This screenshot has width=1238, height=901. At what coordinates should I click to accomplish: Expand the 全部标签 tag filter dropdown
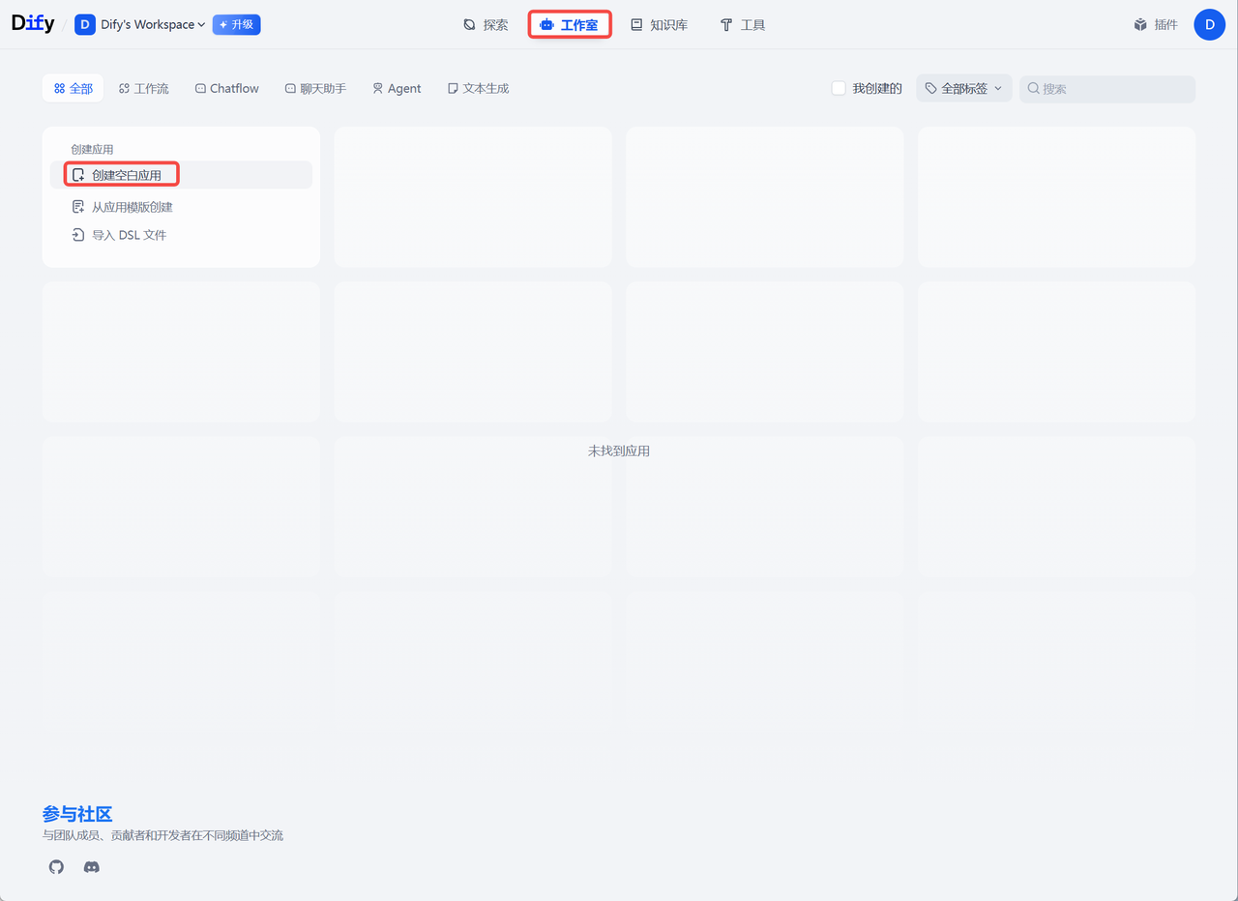963,89
